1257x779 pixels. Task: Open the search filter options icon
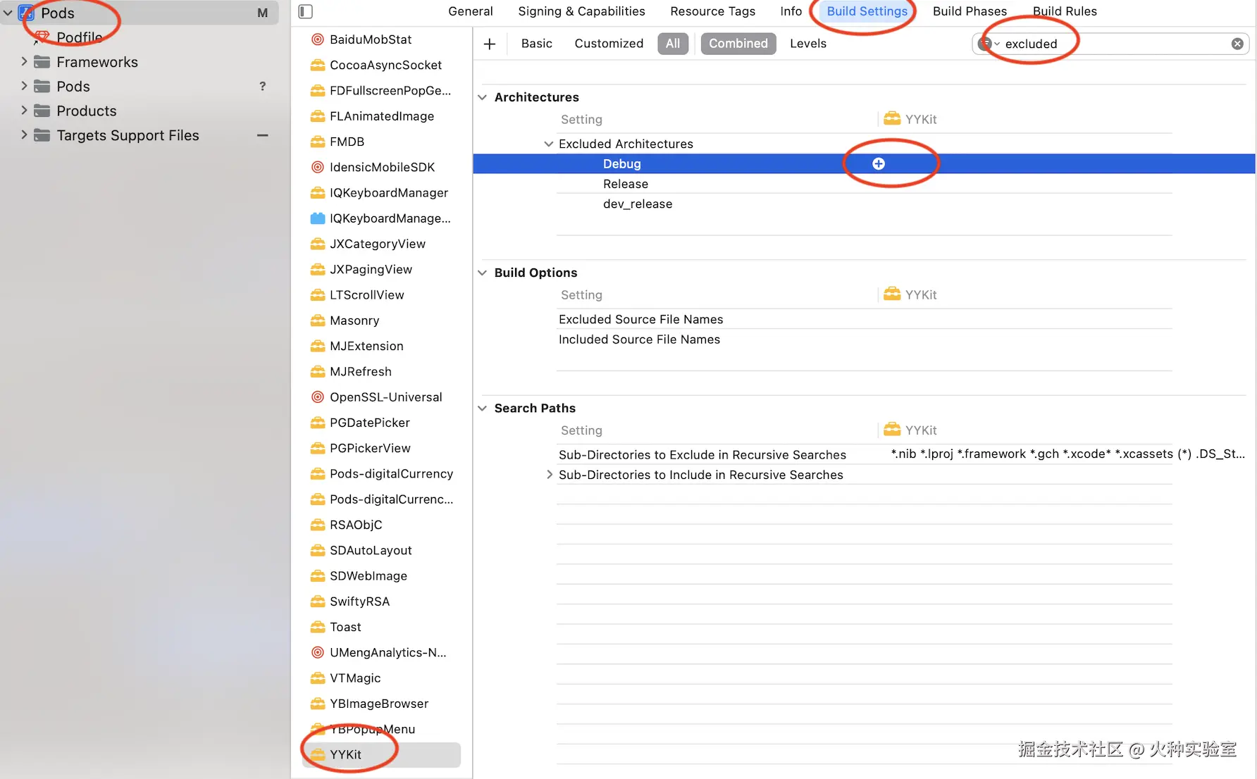pos(988,44)
